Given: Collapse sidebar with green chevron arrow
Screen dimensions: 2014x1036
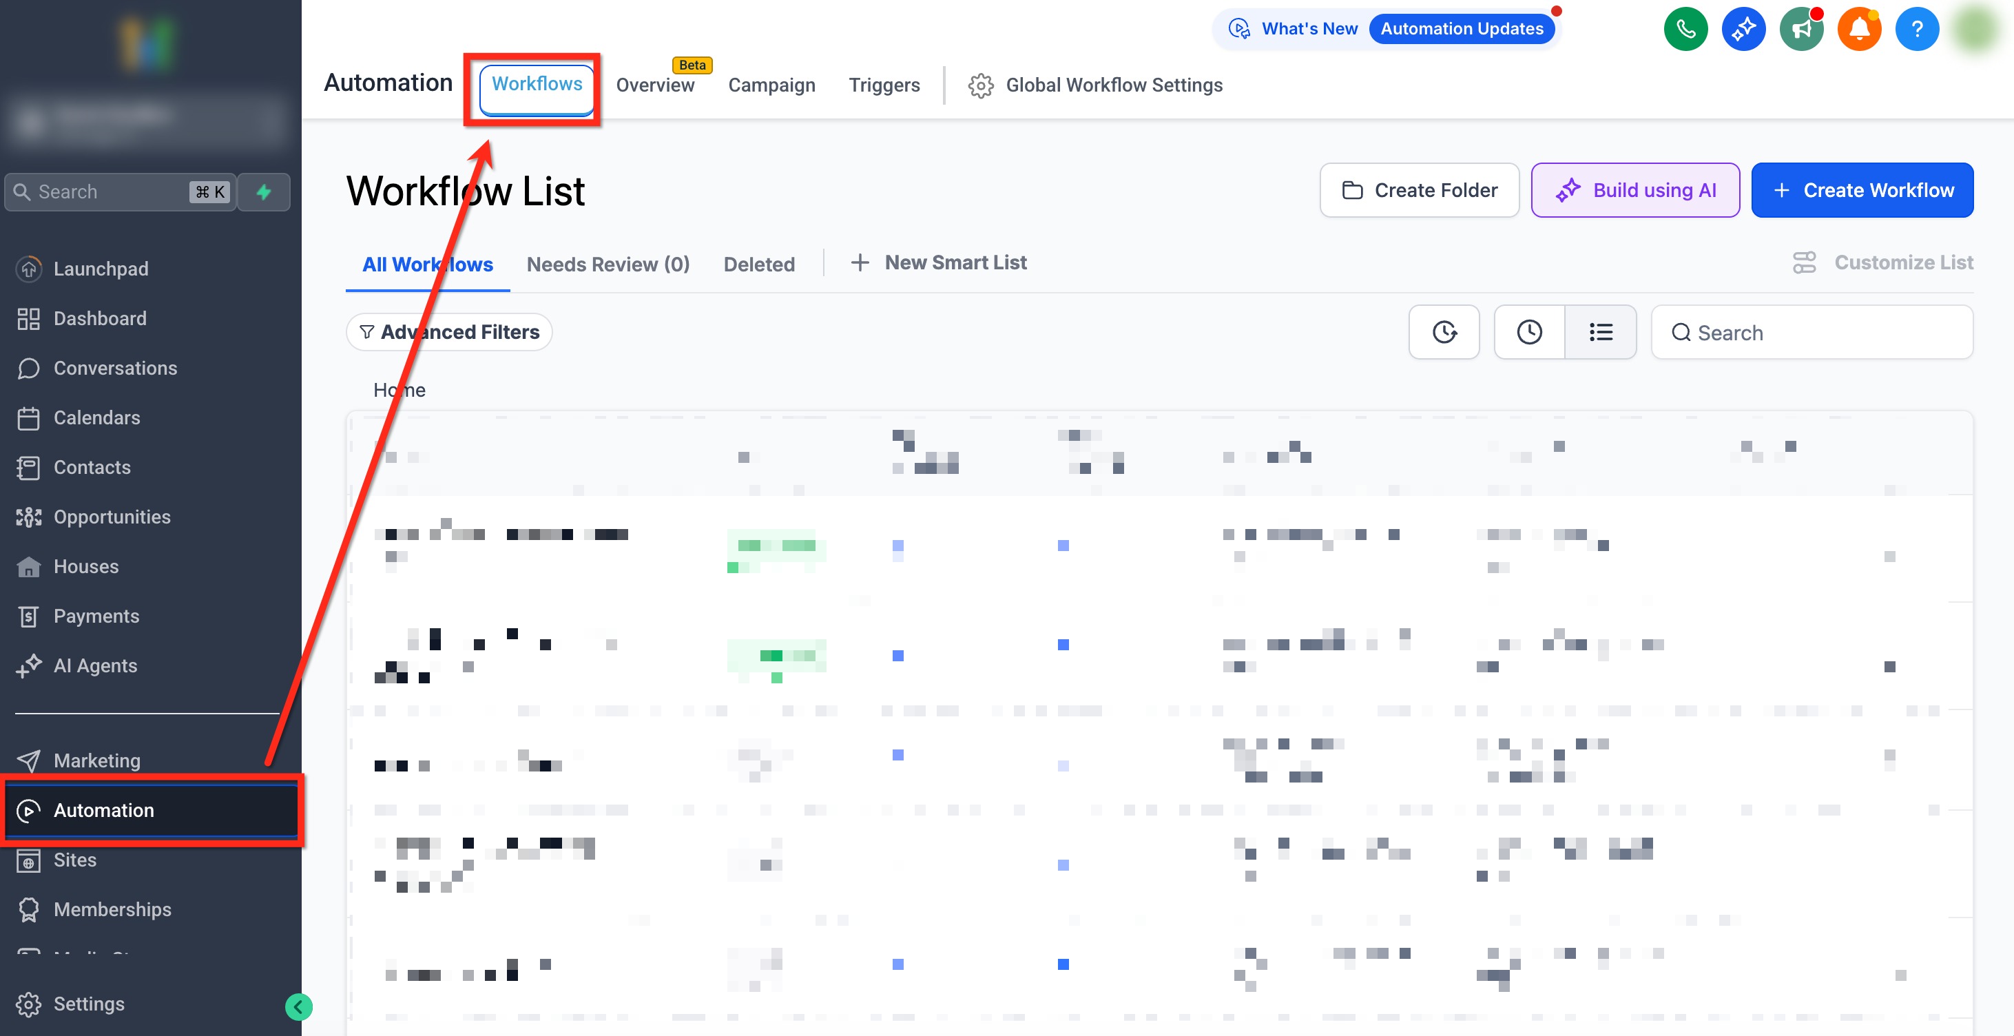Looking at the screenshot, I should (x=298, y=1006).
